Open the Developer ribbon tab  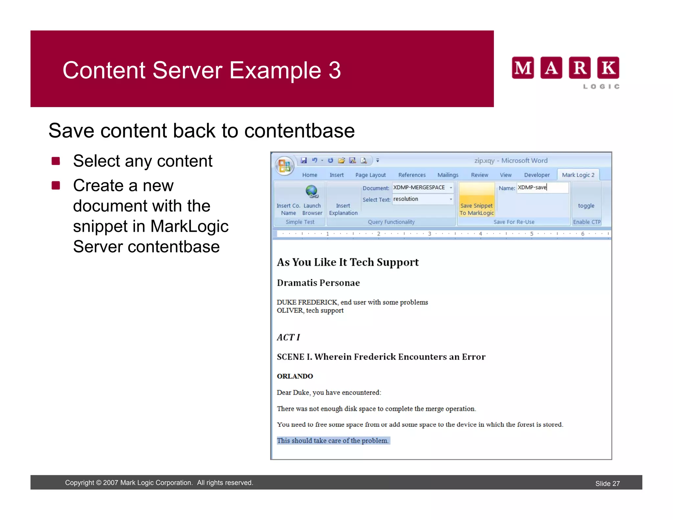[537, 175]
